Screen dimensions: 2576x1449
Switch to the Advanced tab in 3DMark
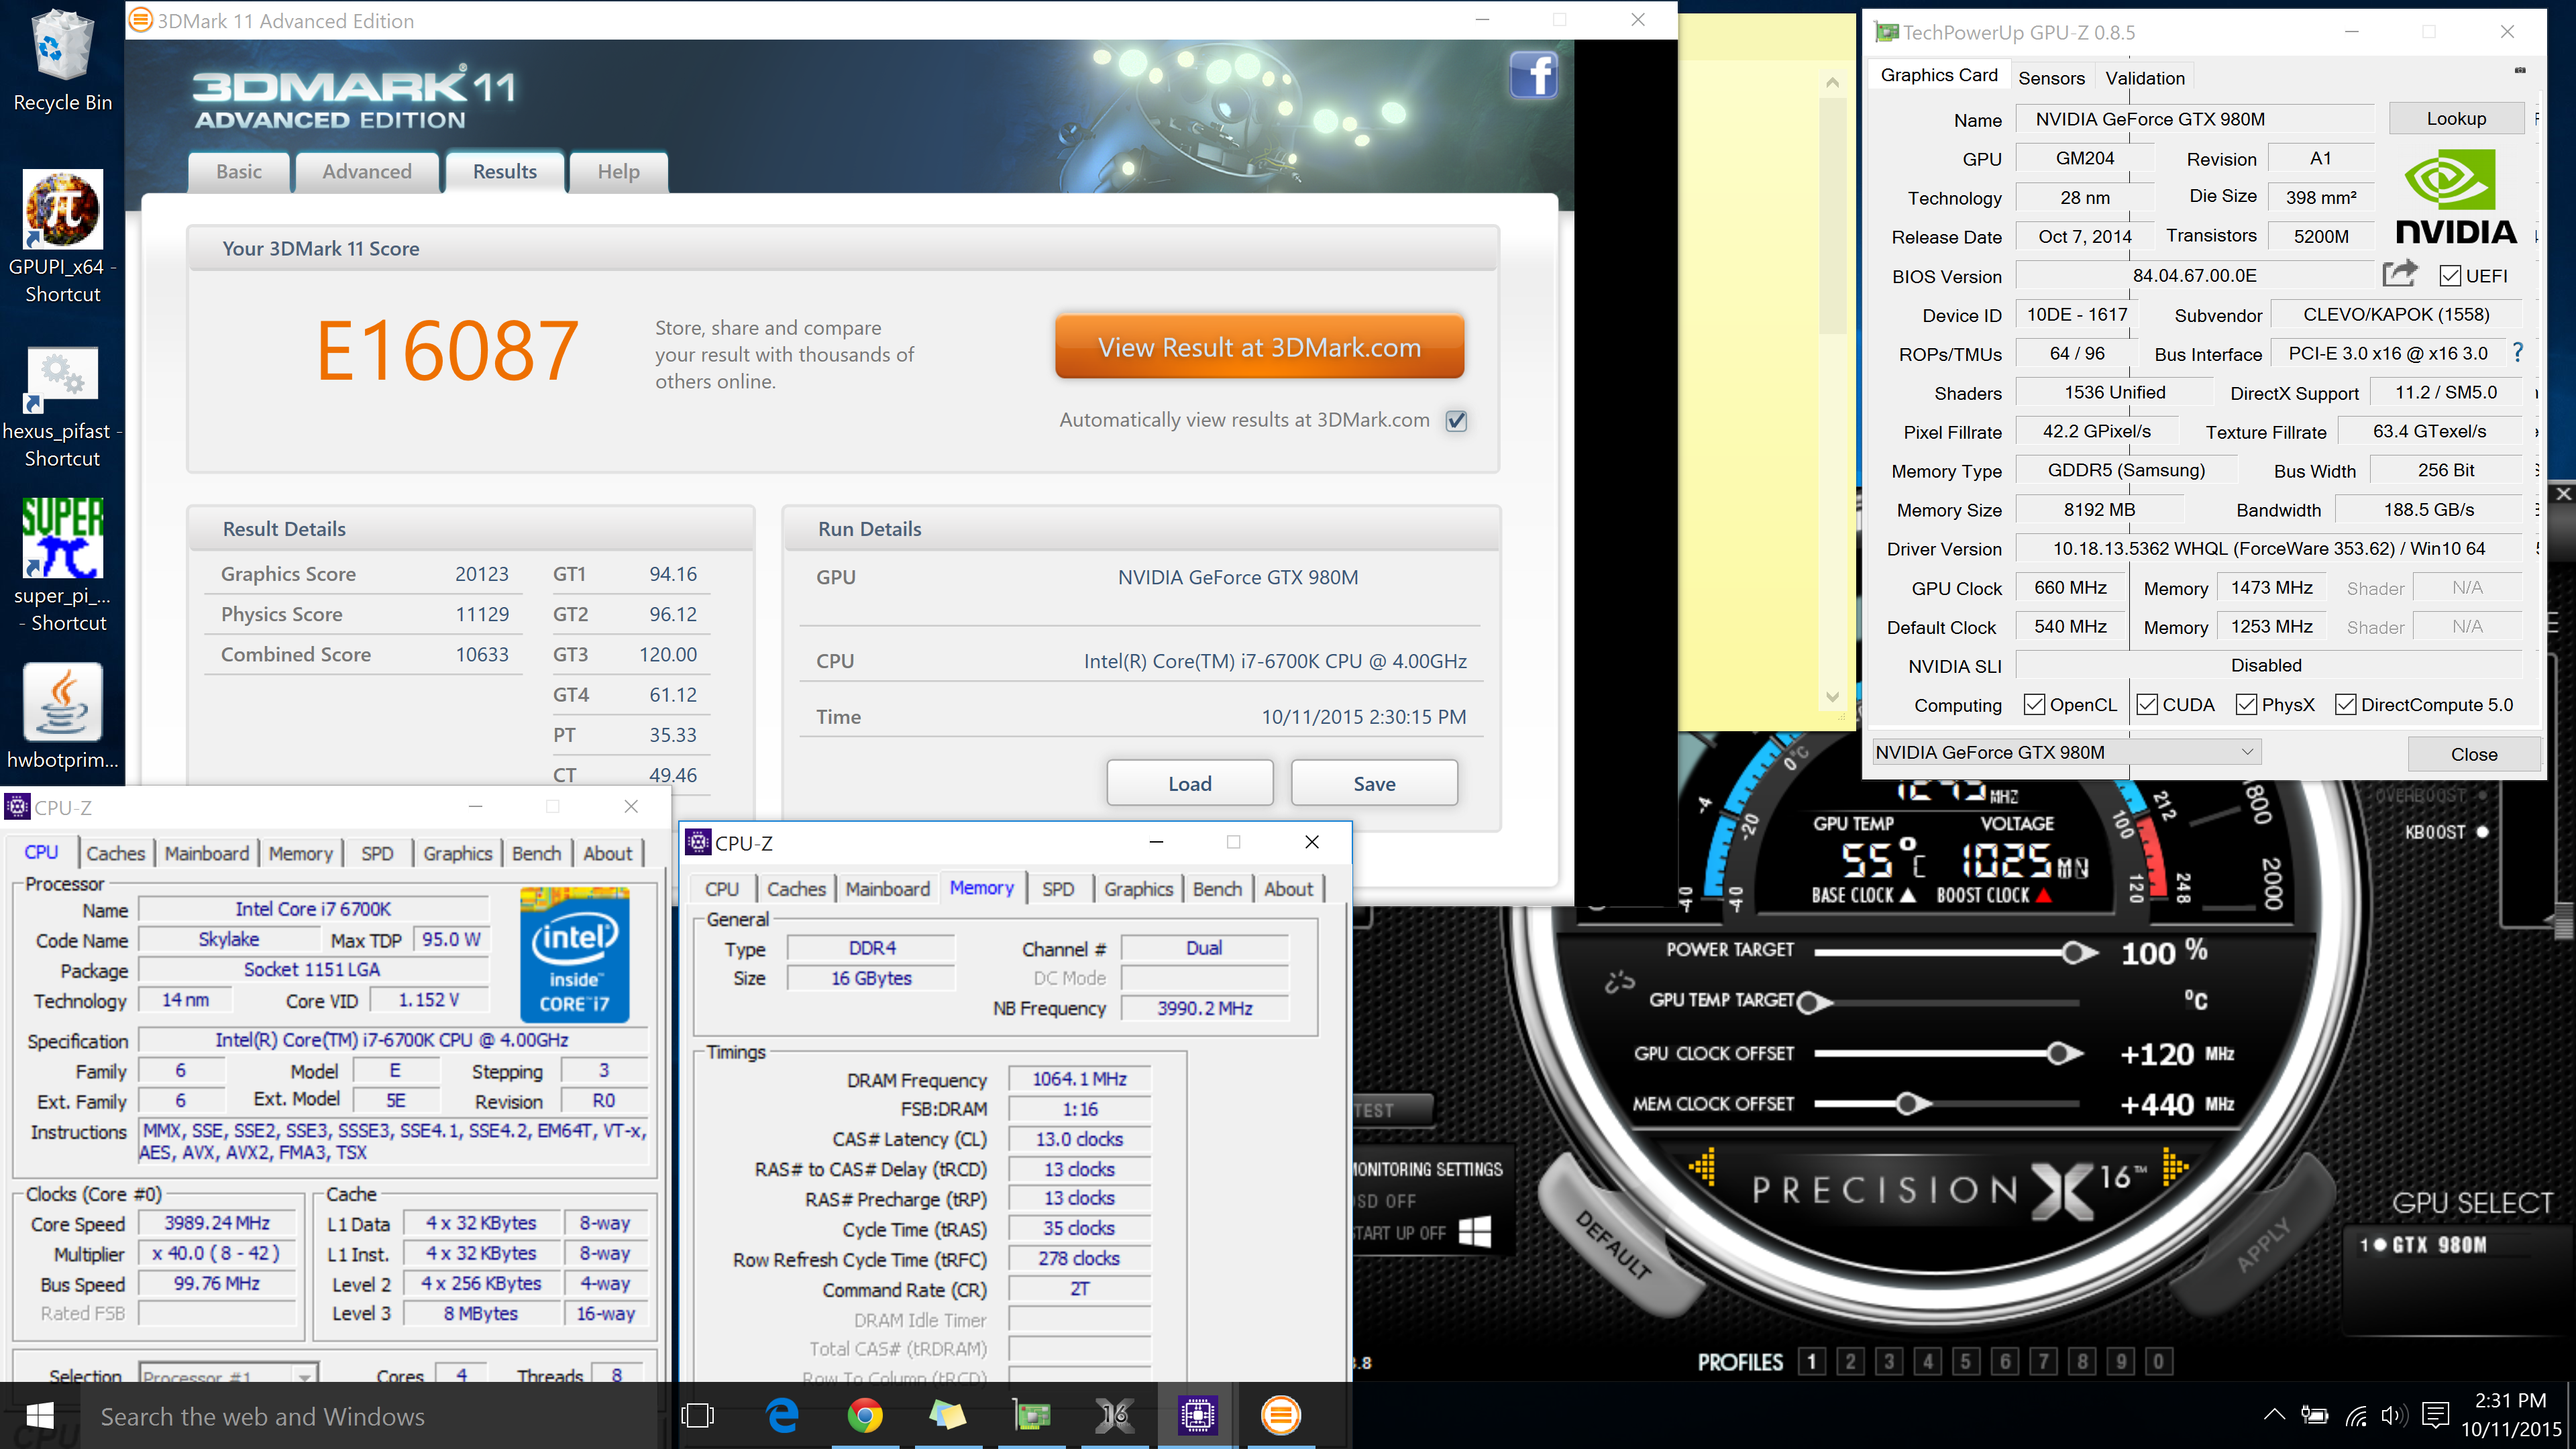tap(367, 171)
